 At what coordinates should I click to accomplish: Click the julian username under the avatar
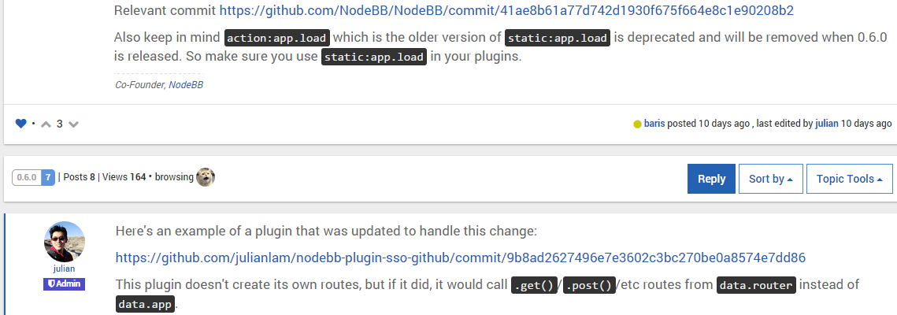tap(65, 269)
